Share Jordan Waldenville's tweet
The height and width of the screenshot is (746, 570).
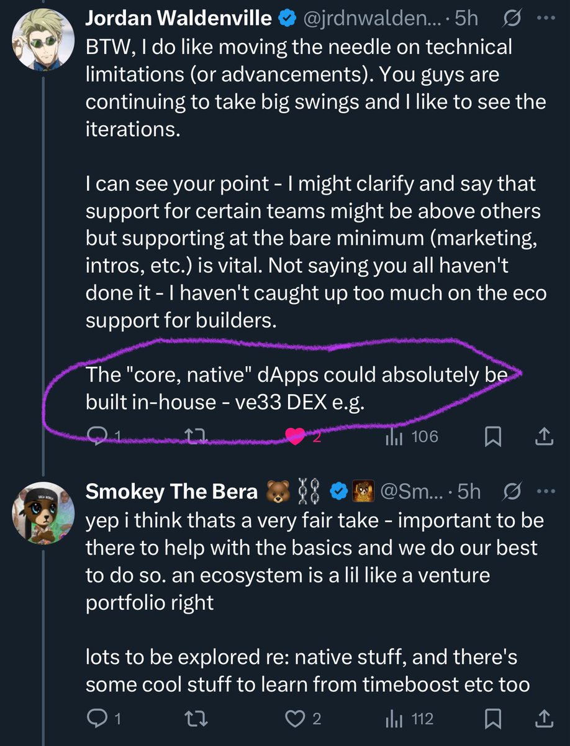[543, 438]
